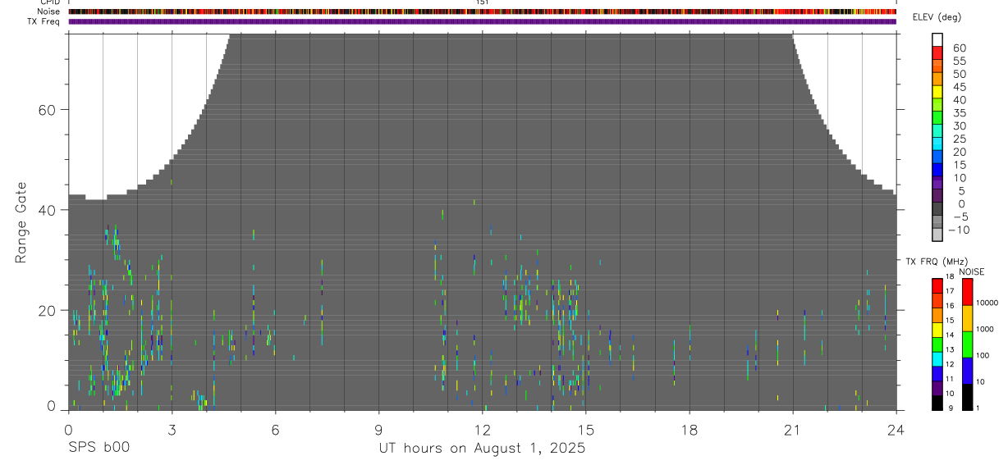Click the x-axis tick label '6'
This screenshot has height=465, width=1008.
pyautogui.click(x=275, y=429)
